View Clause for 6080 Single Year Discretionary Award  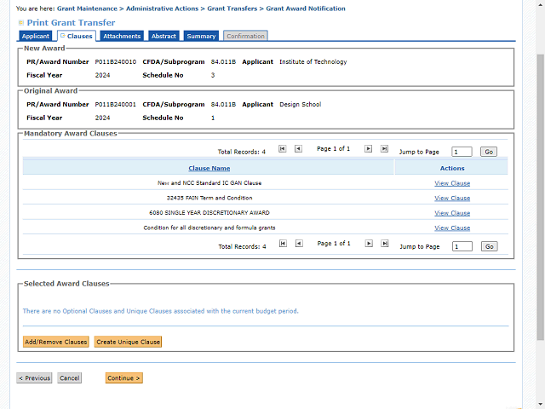[x=451, y=213]
